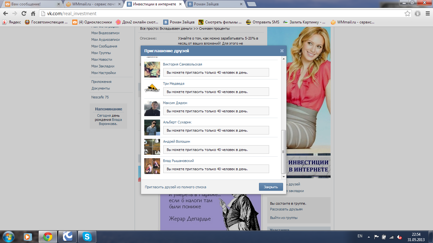The height and width of the screenshot is (243, 433).
Task: Open Одноклассники bookmark
Action: [92, 22]
